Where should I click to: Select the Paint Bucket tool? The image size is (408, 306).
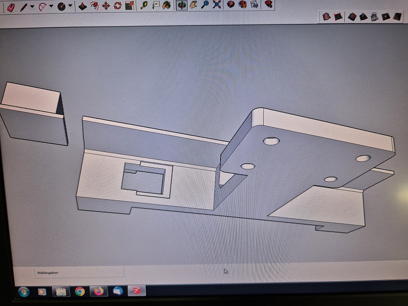[166, 5]
